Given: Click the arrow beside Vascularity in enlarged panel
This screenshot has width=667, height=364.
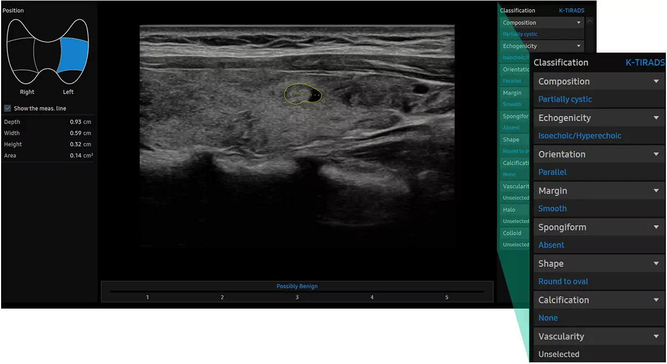Looking at the screenshot, I should (656, 336).
